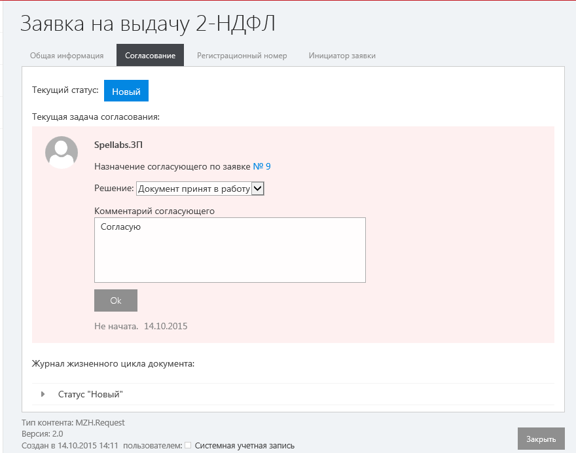
Task: Click the user avatar icon for Spellabs.ЗП
Action: [x=61, y=153]
